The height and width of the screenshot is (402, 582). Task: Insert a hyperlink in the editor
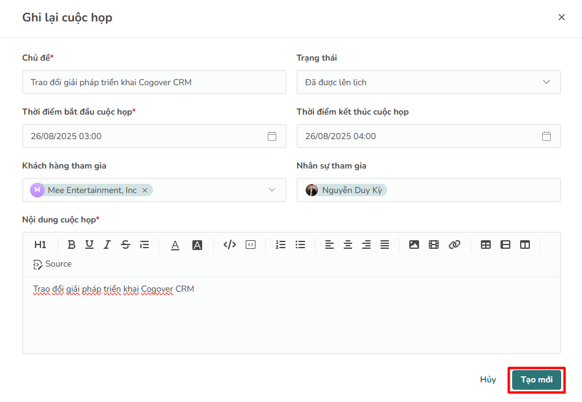[454, 245]
